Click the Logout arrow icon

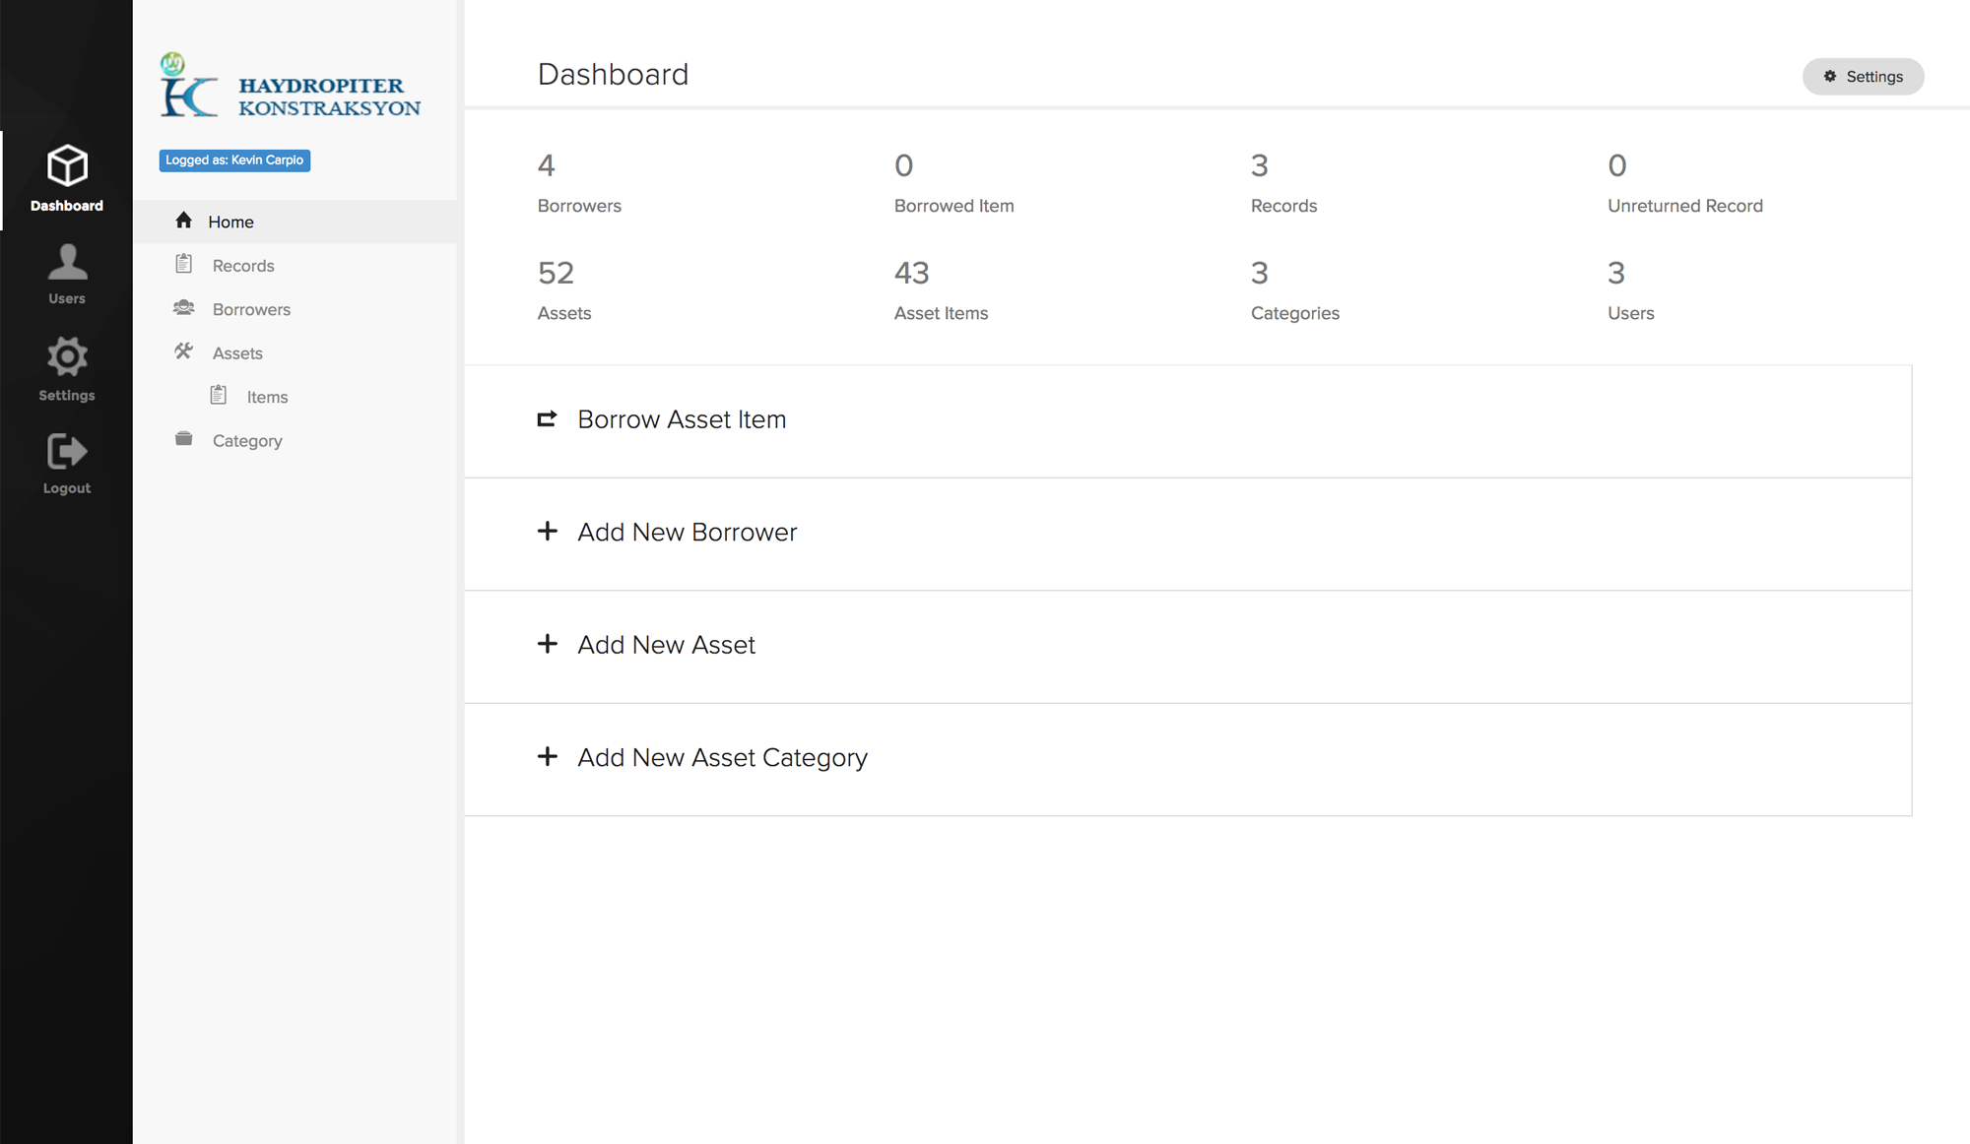(x=67, y=452)
